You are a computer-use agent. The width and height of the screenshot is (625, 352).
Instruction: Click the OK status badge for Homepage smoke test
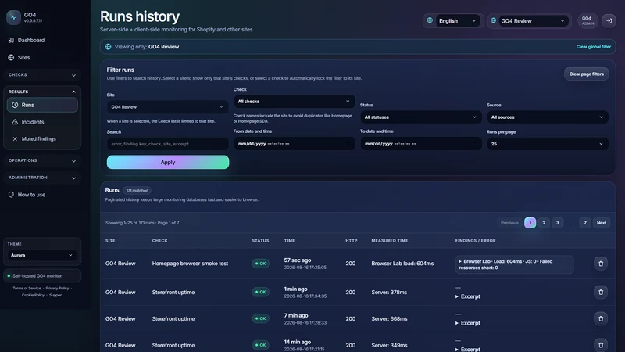[x=260, y=264]
